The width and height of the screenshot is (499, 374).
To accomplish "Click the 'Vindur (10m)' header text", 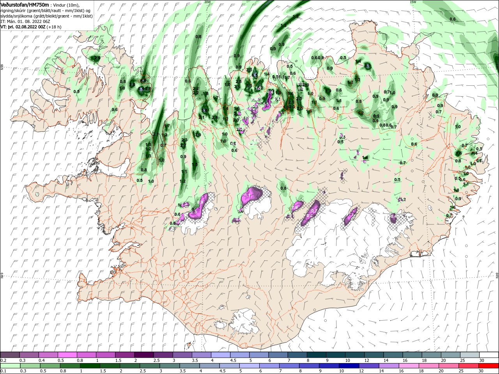I will (x=67, y=5).
